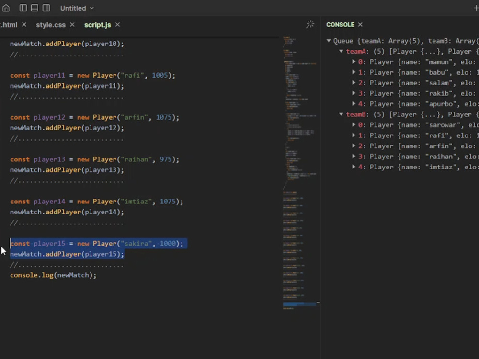Close the script.js tab
The image size is (479, 359).
tap(118, 25)
